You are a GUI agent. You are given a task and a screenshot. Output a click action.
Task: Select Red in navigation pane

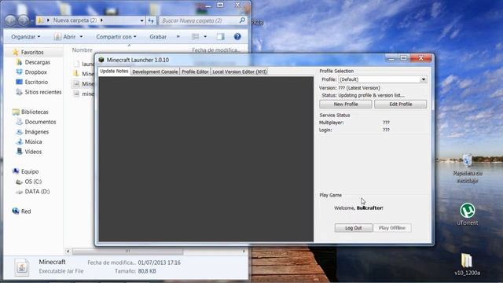coord(26,211)
